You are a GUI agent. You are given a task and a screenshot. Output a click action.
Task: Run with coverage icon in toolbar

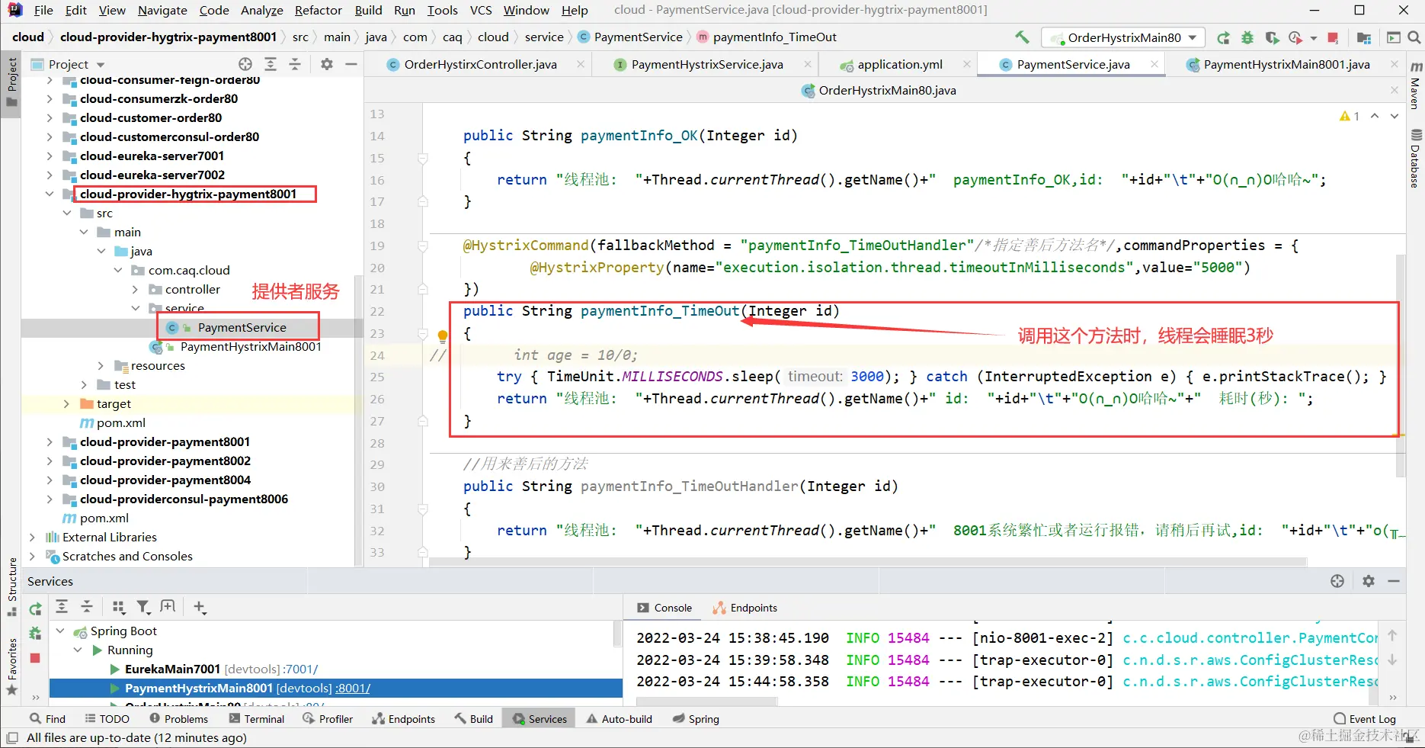coord(1272,37)
